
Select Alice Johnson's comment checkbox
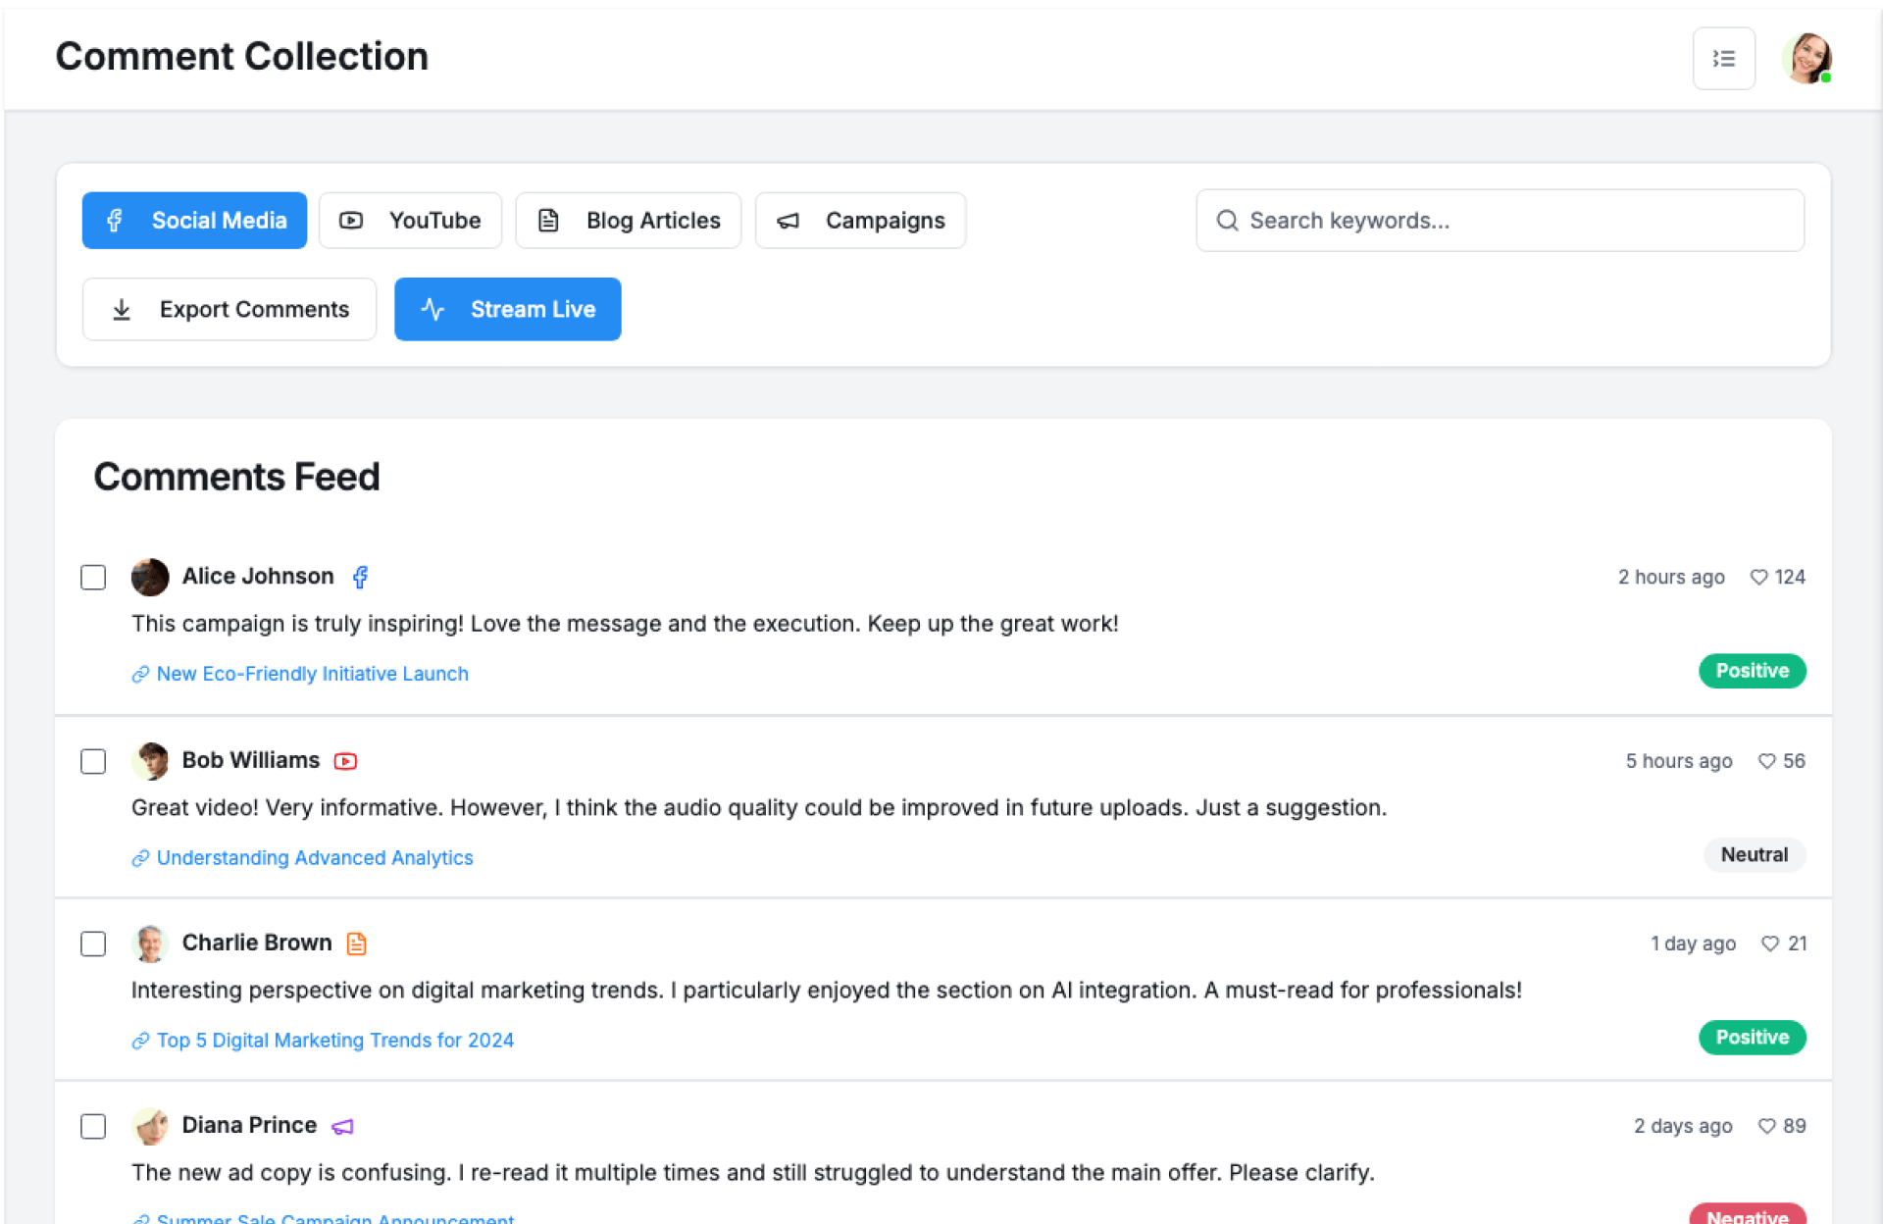coord(93,578)
